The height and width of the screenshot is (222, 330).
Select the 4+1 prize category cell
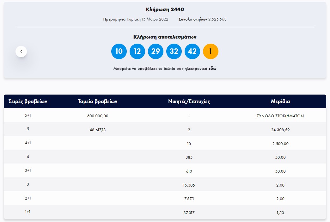click(28, 143)
